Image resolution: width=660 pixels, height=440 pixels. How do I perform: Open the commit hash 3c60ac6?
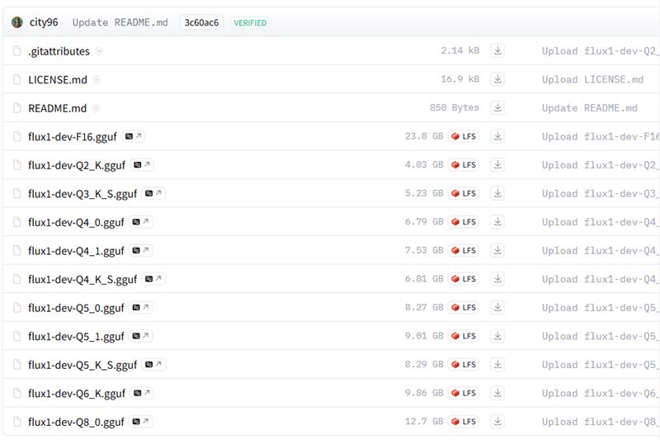click(201, 22)
